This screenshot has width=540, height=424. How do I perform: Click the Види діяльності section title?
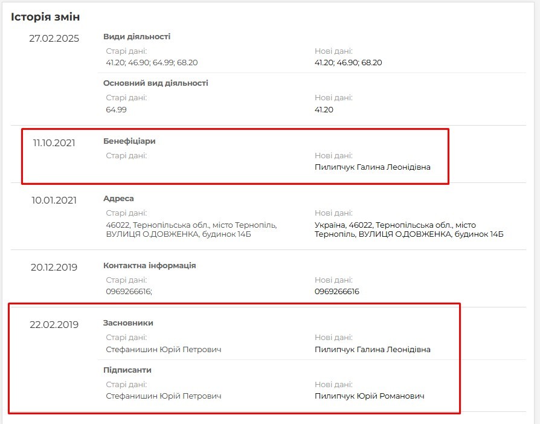(137, 36)
